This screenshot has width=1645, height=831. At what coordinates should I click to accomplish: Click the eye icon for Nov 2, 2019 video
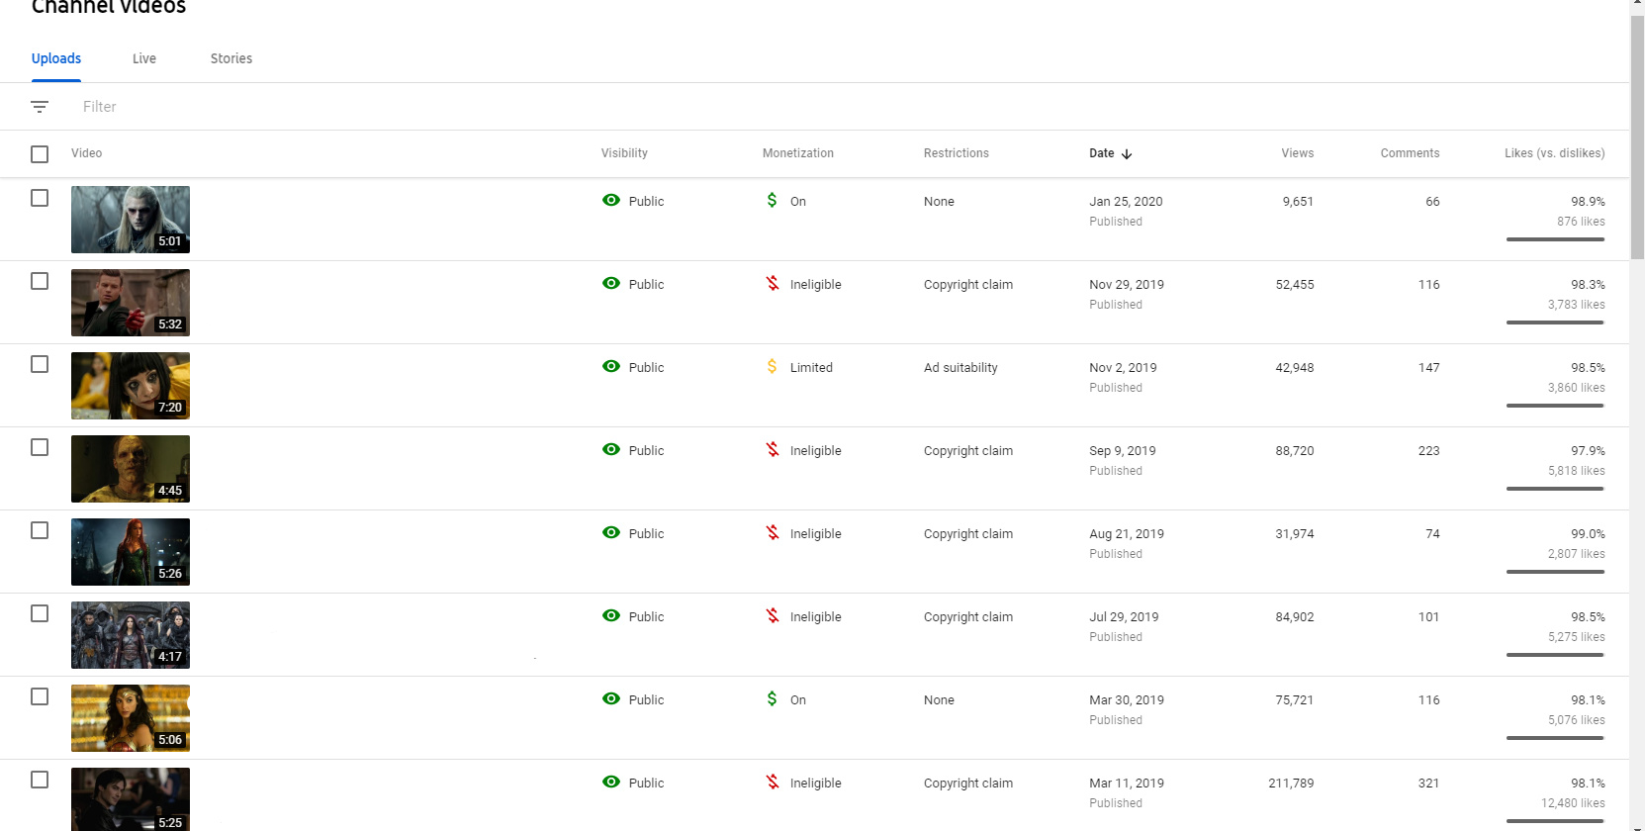pos(611,366)
